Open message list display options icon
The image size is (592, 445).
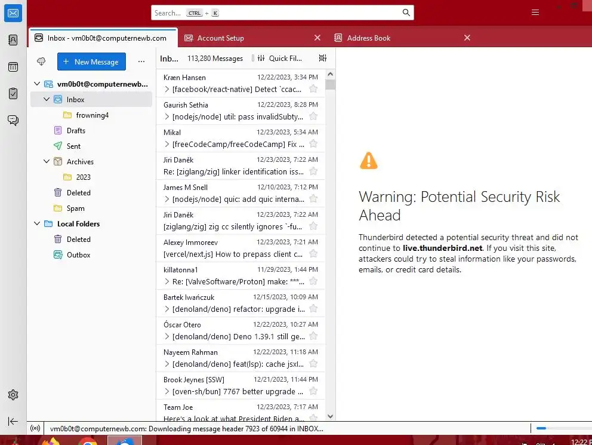pyautogui.click(x=322, y=58)
